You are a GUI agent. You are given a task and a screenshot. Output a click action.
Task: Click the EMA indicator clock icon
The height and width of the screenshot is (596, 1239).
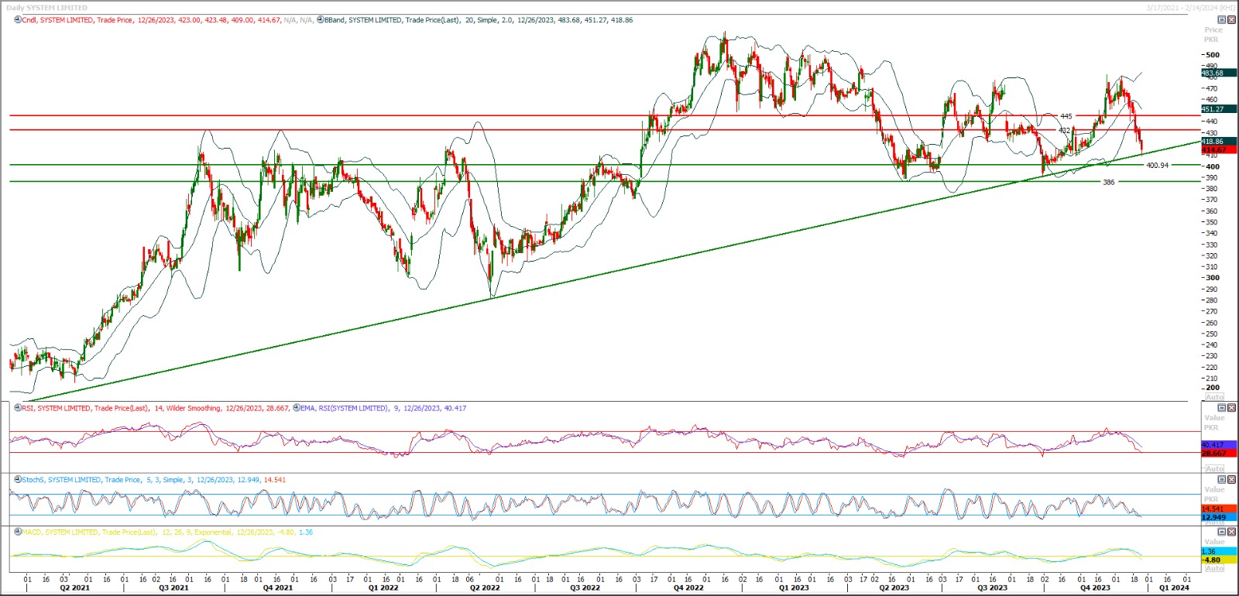(297, 408)
